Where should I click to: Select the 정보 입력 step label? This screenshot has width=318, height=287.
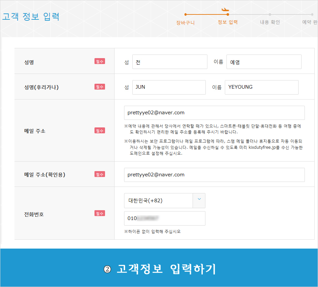pyautogui.click(x=227, y=22)
